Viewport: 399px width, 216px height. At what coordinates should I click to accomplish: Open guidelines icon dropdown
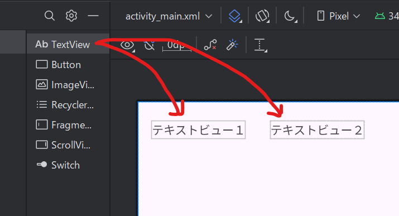point(260,45)
